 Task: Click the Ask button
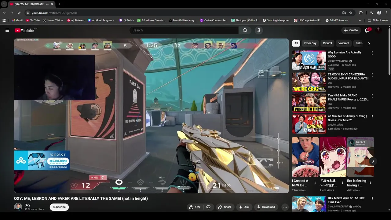point(244,207)
